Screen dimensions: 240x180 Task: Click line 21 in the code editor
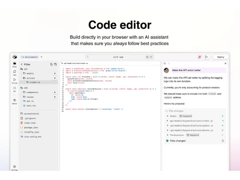[x=95, y=109]
